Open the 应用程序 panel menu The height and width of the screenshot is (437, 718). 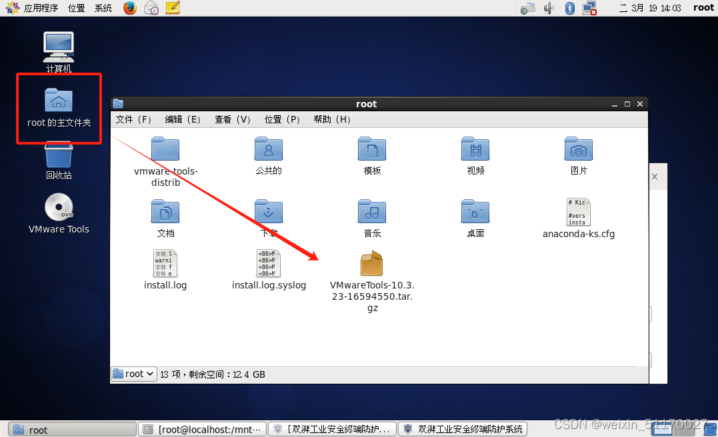click(x=41, y=8)
